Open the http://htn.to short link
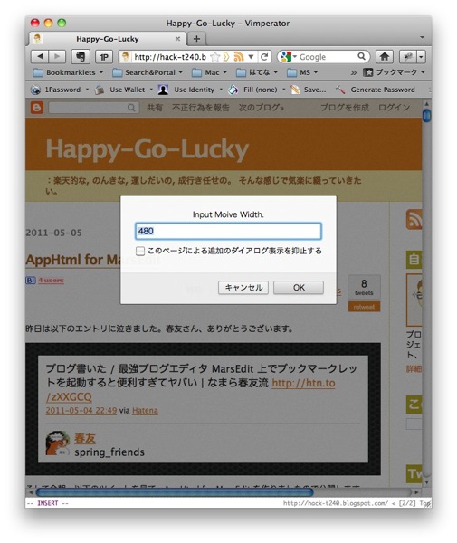Image resolution: width=457 pixels, height=543 pixels. [303, 383]
